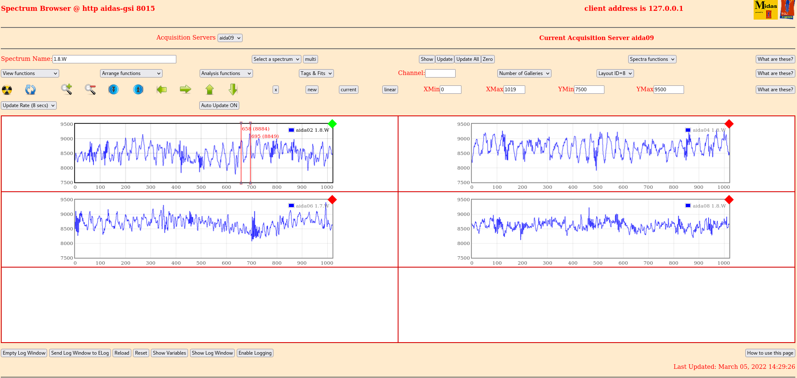
Task: Click the radiation hazard icon
Action: 7,90
